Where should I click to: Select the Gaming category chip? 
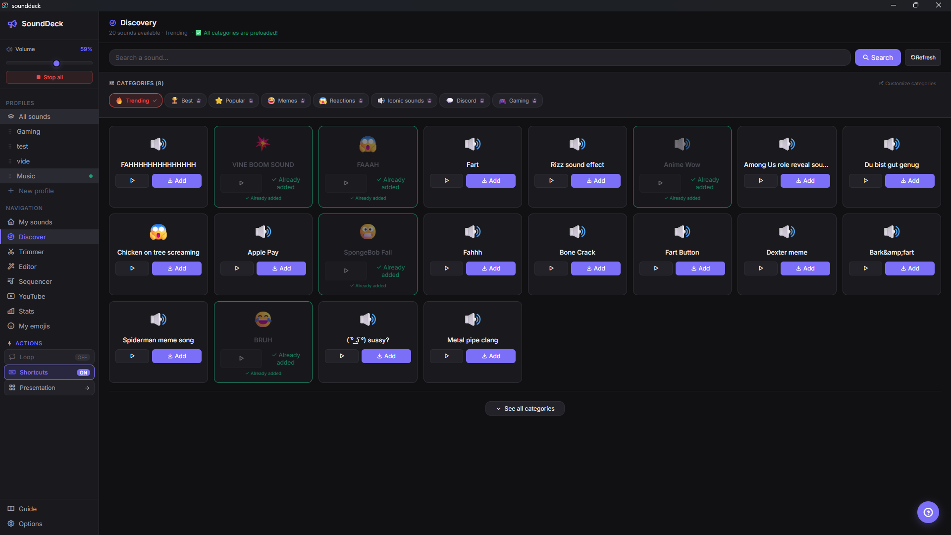[517, 101]
